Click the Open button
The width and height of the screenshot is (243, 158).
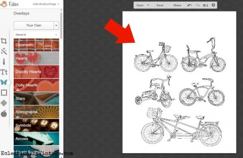pyautogui.click(x=140, y=5)
